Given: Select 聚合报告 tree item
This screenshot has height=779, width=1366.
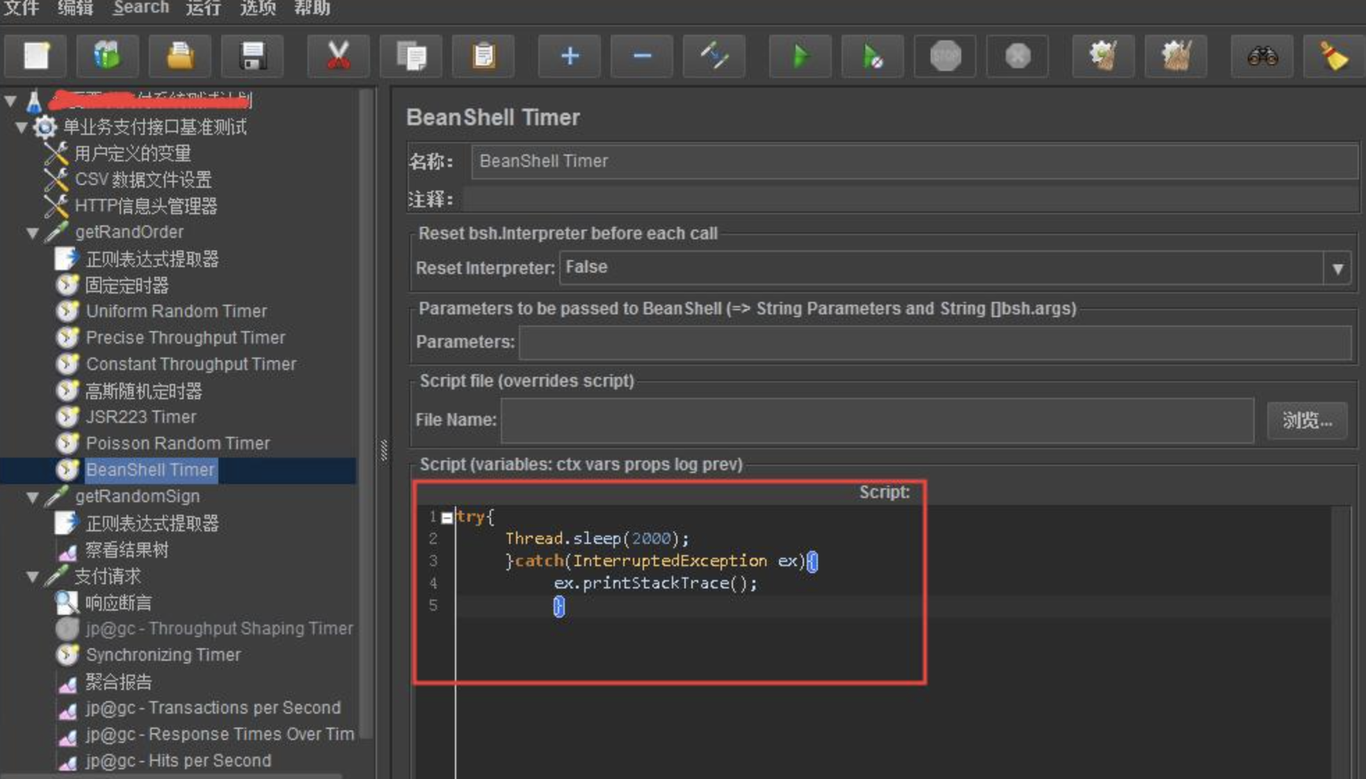Looking at the screenshot, I should 119,682.
